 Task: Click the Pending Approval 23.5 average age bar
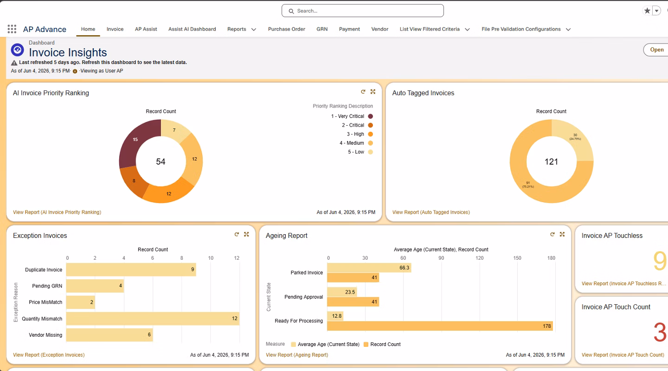coord(342,292)
